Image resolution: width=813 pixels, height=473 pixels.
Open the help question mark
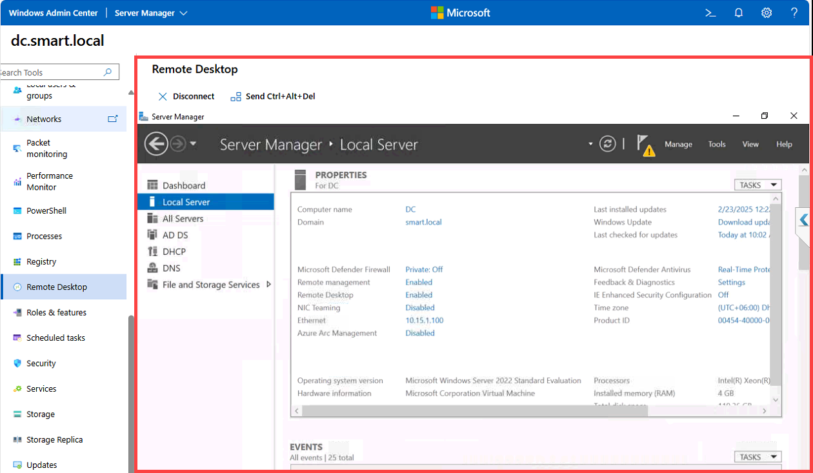[794, 13]
